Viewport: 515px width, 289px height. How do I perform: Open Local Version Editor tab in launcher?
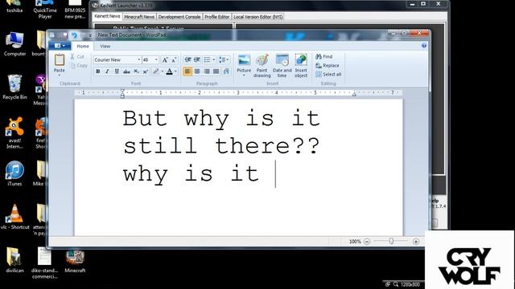click(258, 17)
